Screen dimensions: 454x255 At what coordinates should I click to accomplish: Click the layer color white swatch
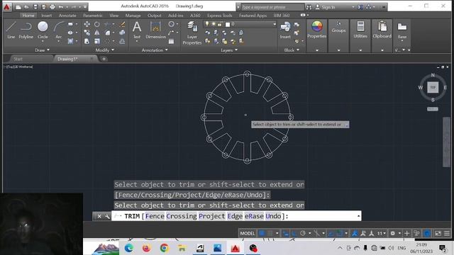tap(228, 25)
